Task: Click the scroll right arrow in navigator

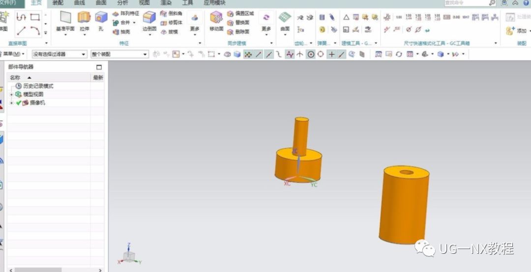Action: 100,270
